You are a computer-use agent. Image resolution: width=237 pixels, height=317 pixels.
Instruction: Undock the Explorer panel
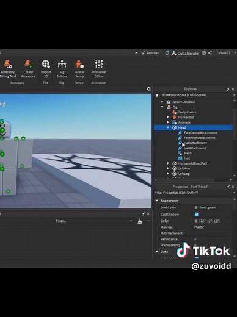click(228, 89)
